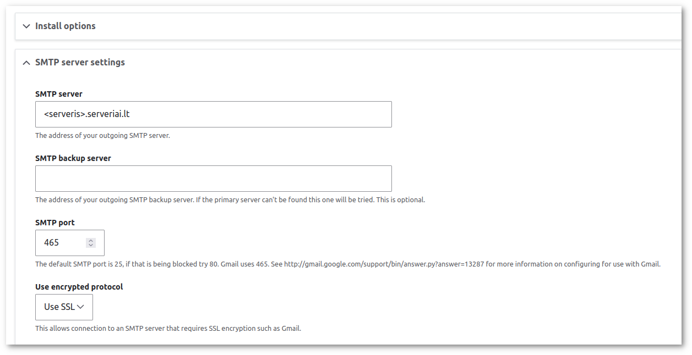
Task: Click into the empty SMTP backup server field
Action: click(214, 179)
